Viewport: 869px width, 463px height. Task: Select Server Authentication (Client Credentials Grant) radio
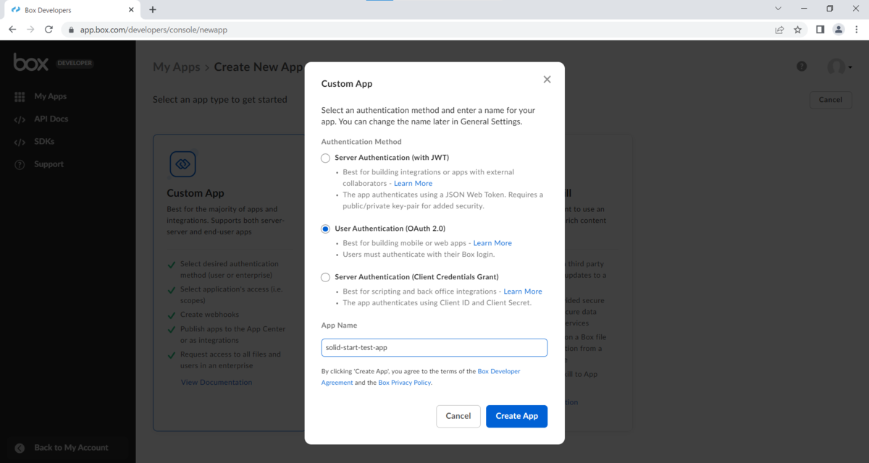tap(326, 277)
